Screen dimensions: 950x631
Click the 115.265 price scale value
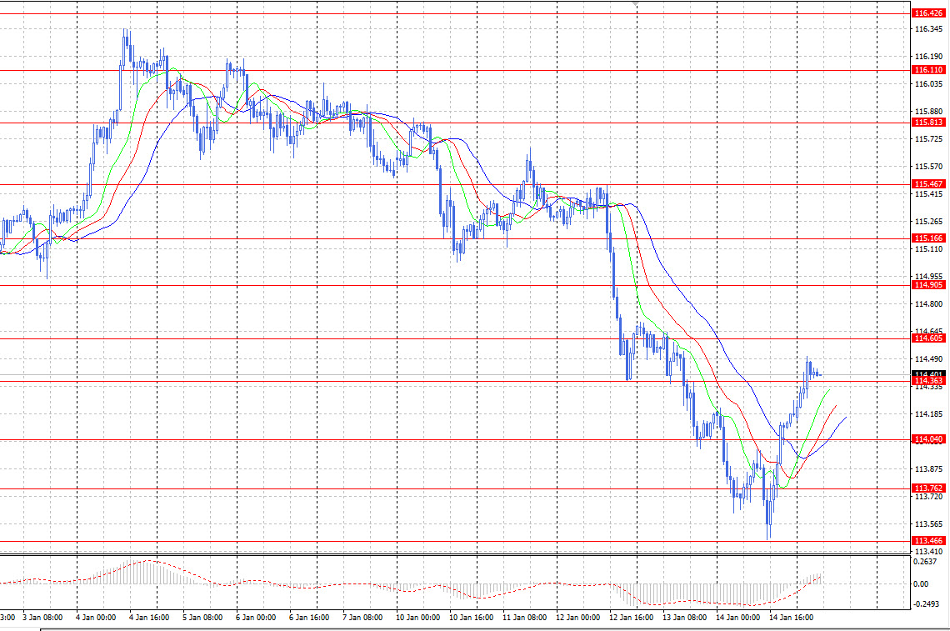point(928,222)
